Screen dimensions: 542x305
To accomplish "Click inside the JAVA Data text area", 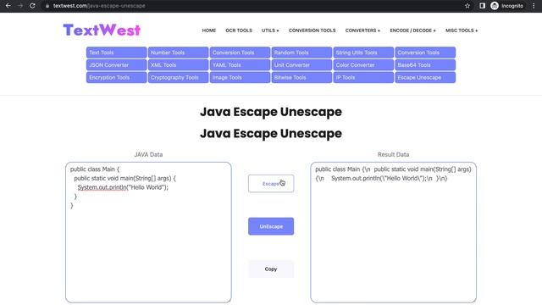I will pyautogui.click(x=148, y=232).
